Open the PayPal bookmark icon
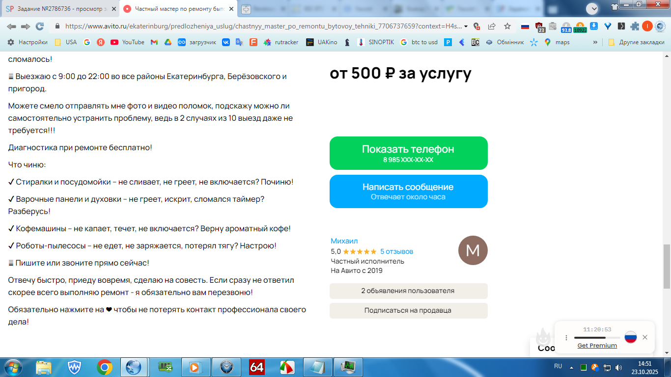Screen dimensions: 671x377 448,42
